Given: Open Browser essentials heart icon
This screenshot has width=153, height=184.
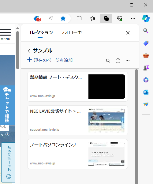Looking at the screenshot, I should point(120,18).
